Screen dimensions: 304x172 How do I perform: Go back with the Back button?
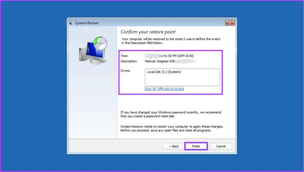click(x=174, y=146)
